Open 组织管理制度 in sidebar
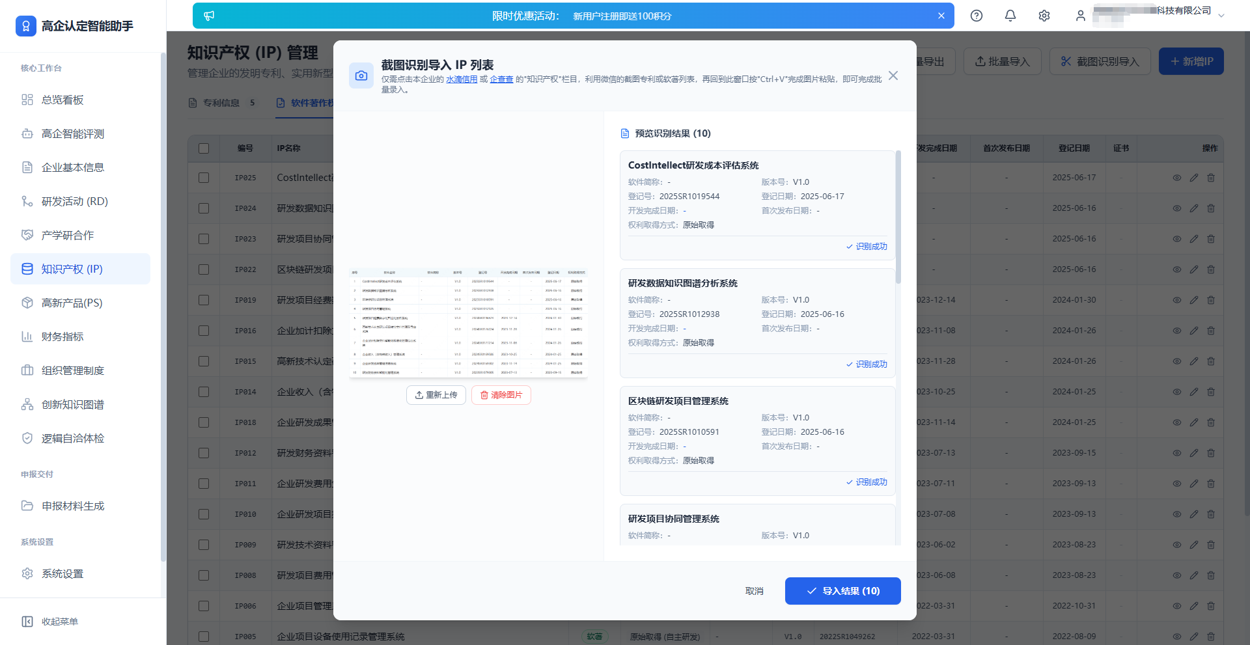This screenshot has height=645, width=1250. [80, 370]
